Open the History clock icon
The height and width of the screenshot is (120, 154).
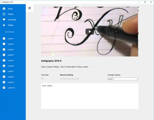[x=4, y=14]
